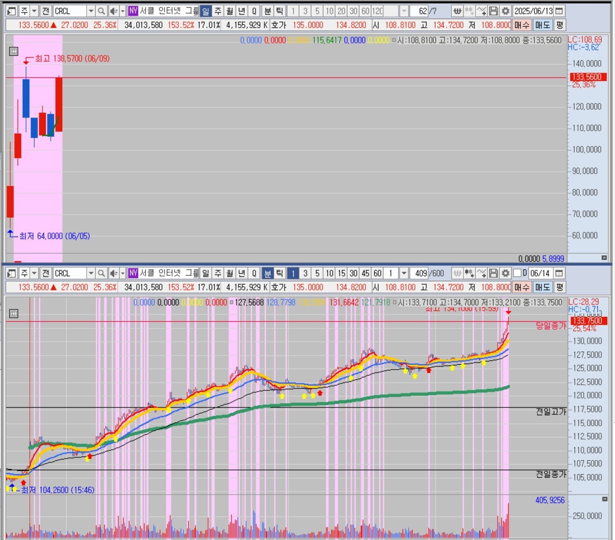The image size is (615, 540).
Task: Open the 주 type dropdown arrow in the bottom chart
Action: [x=35, y=273]
